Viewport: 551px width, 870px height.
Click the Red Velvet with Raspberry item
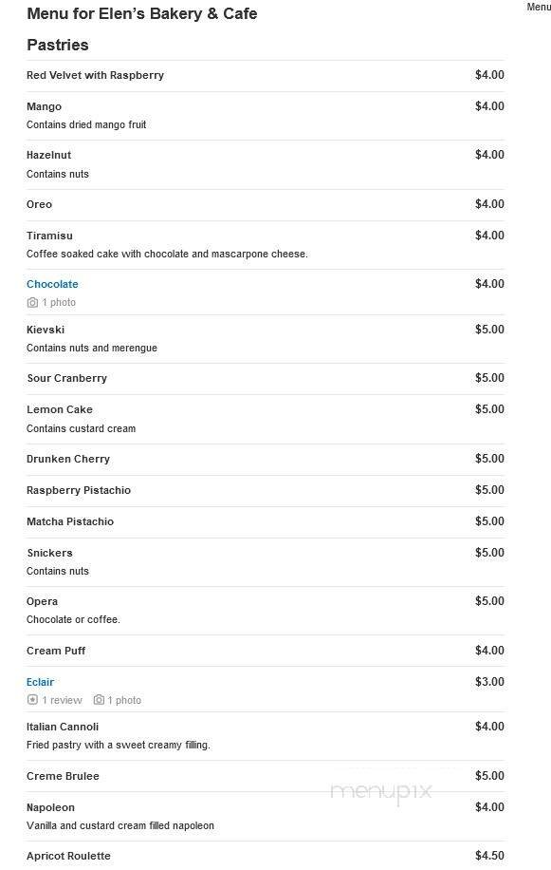coord(94,74)
